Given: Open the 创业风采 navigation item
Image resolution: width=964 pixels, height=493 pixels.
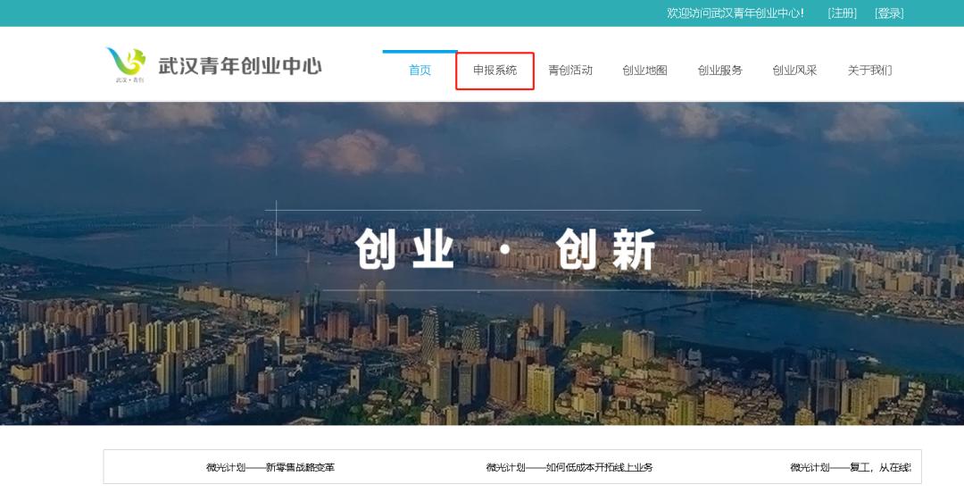Looking at the screenshot, I should 795,71.
